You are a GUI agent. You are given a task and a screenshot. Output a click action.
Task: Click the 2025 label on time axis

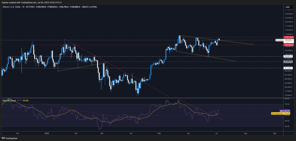pos(46,134)
